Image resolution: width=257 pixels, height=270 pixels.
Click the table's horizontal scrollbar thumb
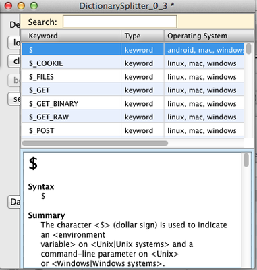coord(95,143)
